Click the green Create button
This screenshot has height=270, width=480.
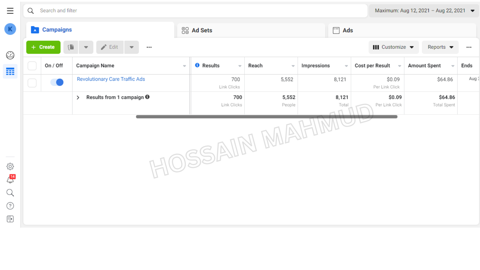click(43, 47)
